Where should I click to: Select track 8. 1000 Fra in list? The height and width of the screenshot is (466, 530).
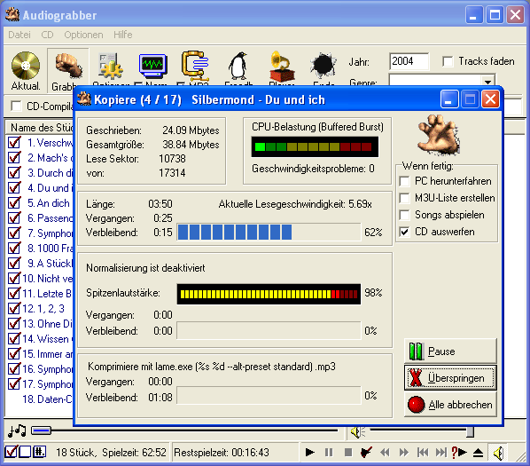pyautogui.click(x=50, y=248)
